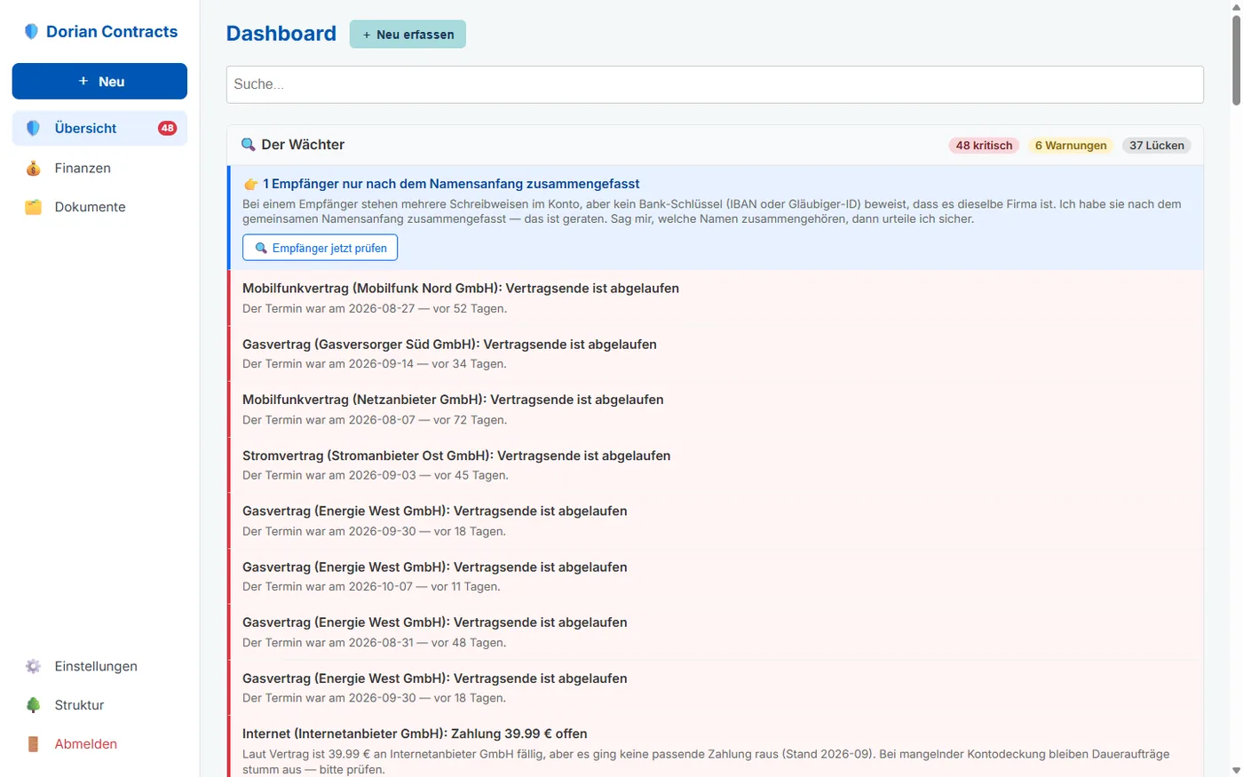Focus the Suche search field
1243x777 pixels.
tap(715, 84)
